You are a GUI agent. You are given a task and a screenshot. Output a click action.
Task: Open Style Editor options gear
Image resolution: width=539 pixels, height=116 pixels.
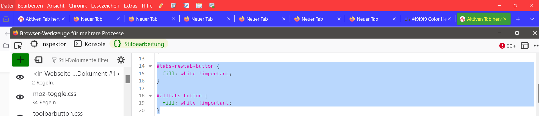121,60
